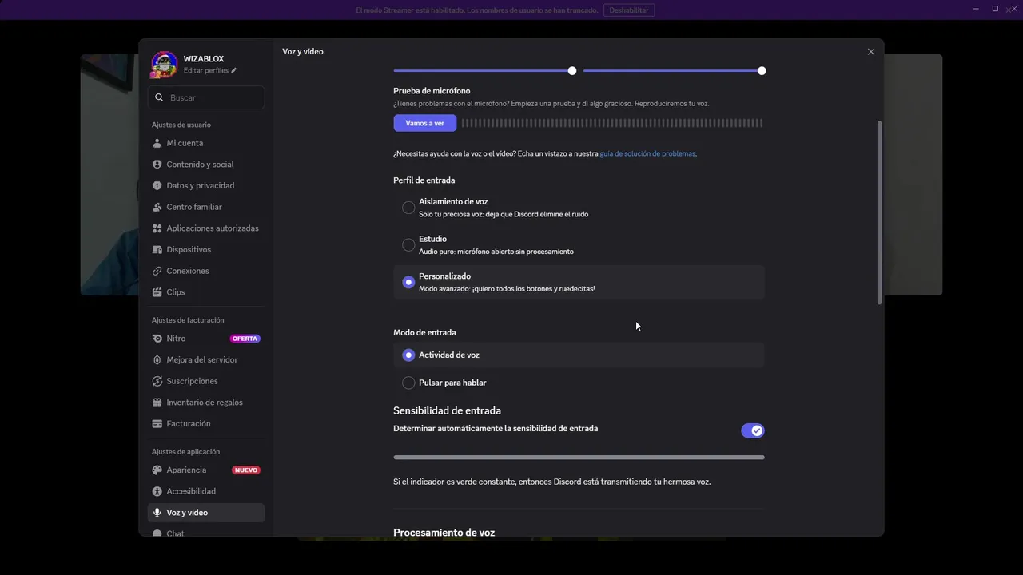Click the pencil icon beside Editar perfiles
This screenshot has height=575, width=1023.
click(x=234, y=70)
